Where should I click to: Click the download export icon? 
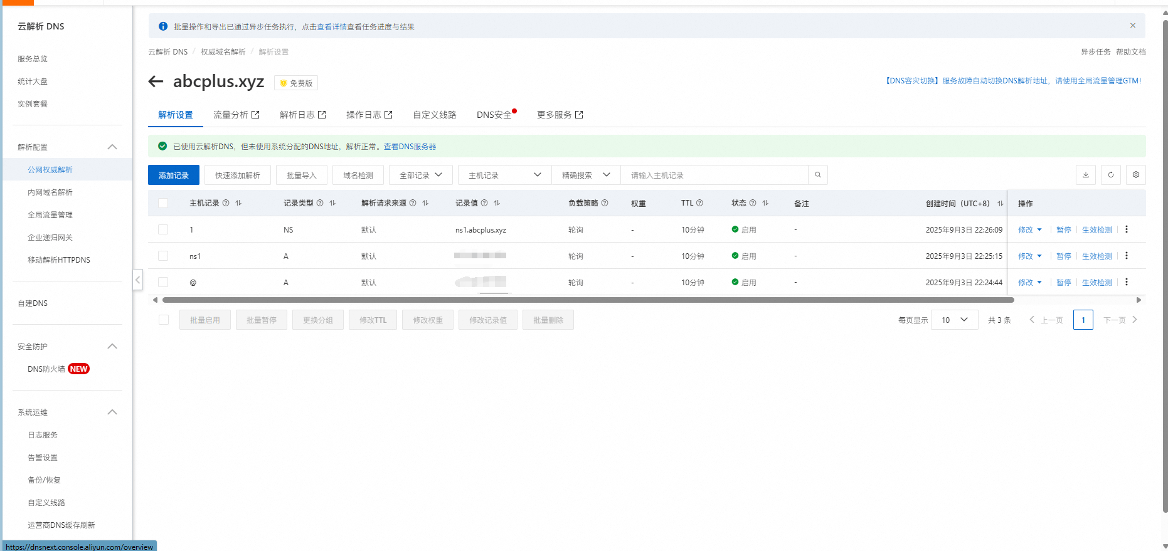click(x=1085, y=175)
